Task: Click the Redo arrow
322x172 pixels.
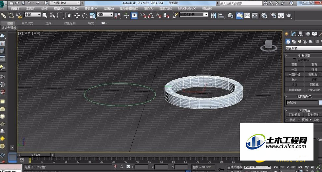Action: pyautogui.click(x=37, y=3)
